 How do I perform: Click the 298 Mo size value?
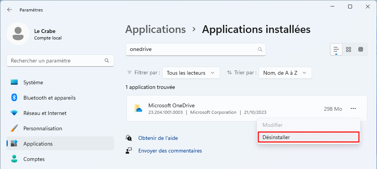333,109
